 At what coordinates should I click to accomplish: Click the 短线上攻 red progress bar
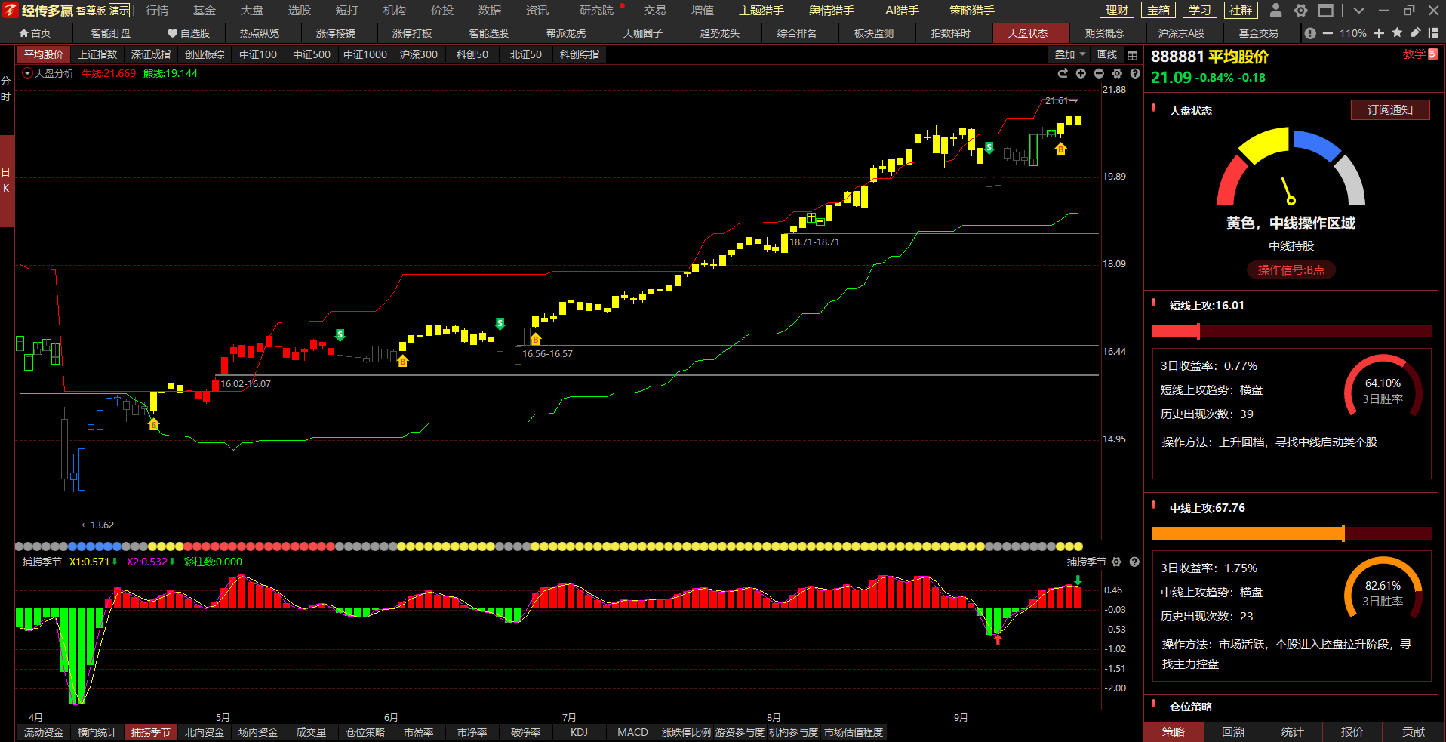(1291, 331)
